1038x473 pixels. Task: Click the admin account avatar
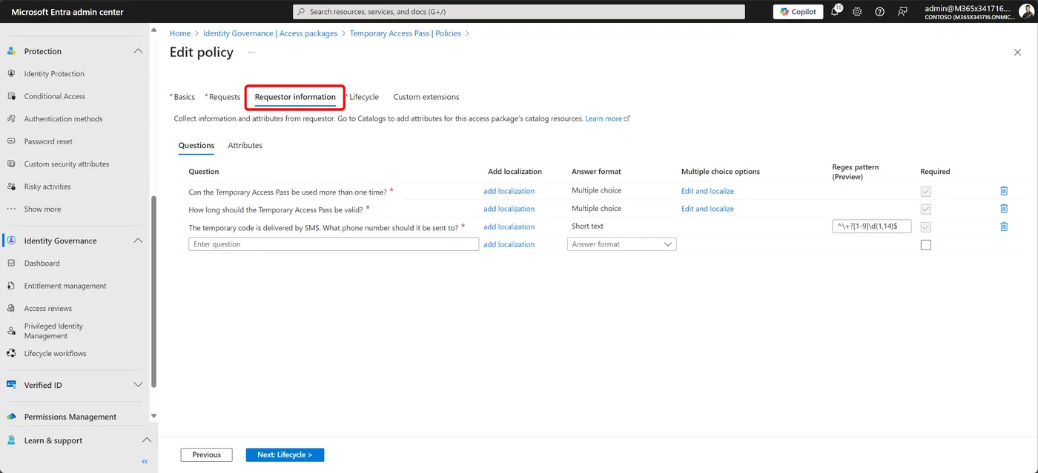tap(1026, 12)
